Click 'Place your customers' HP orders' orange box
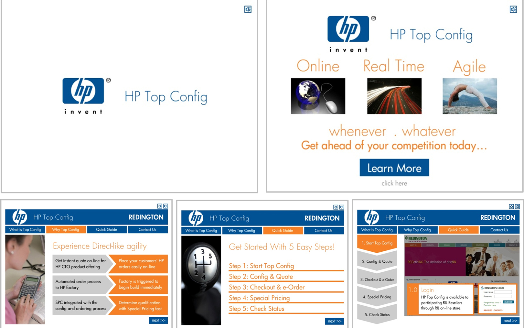Viewport: 524px width, 328px height. click(x=140, y=264)
